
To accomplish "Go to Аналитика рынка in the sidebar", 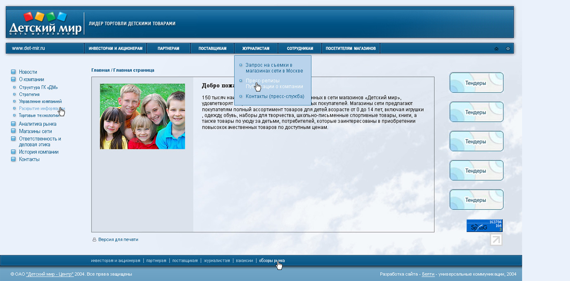I will pyautogui.click(x=38, y=124).
